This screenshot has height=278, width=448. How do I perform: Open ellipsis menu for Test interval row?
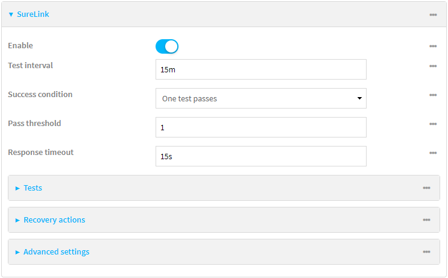point(433,66)
